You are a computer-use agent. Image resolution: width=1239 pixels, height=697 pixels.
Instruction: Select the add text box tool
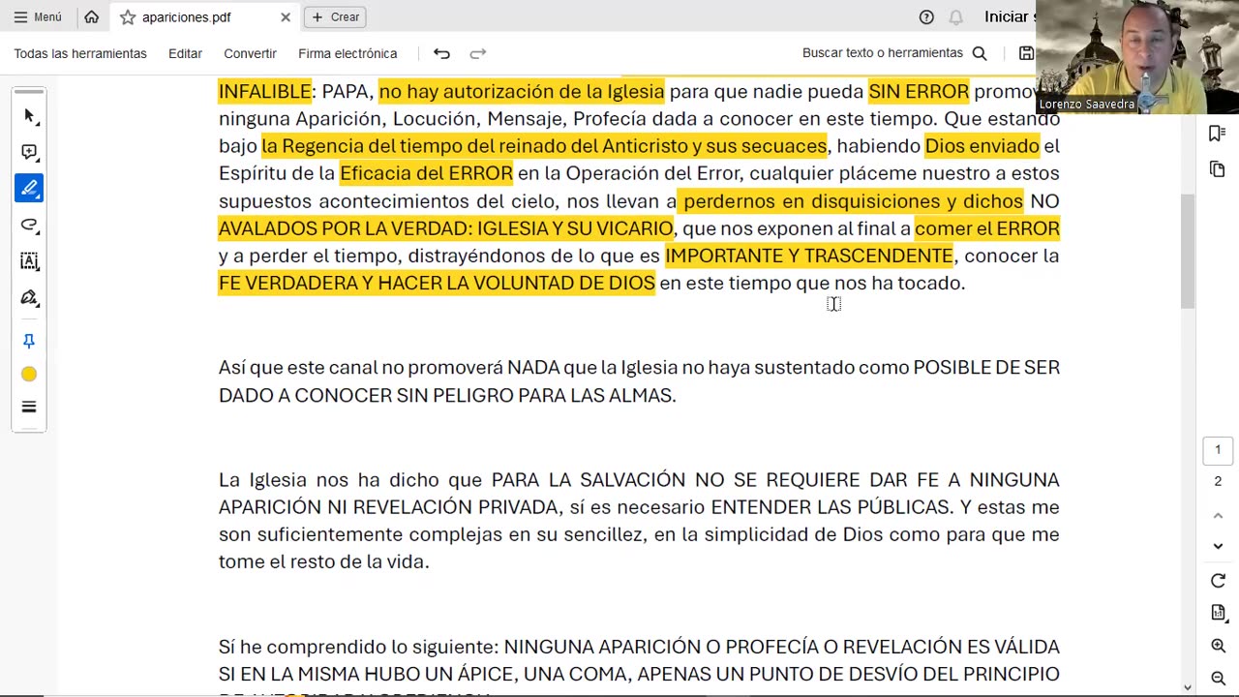pyautogui.click(x=29, y=260)
